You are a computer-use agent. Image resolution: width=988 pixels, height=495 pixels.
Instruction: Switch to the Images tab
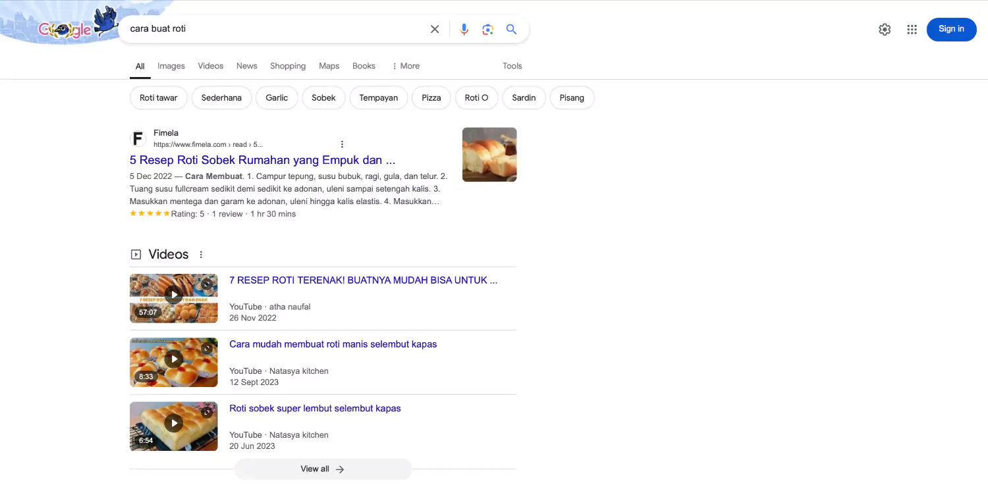point(171,66)
